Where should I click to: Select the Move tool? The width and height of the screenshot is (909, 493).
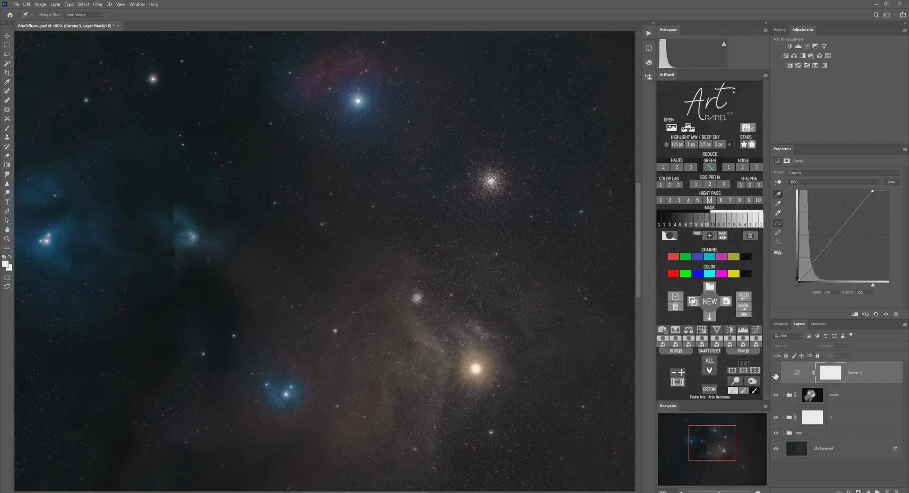7,36
